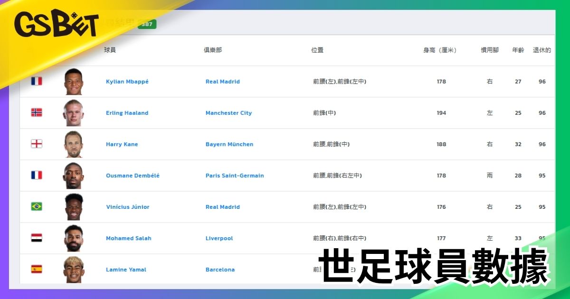Click Harry Kane's portrait photo

tap(74, 144)
